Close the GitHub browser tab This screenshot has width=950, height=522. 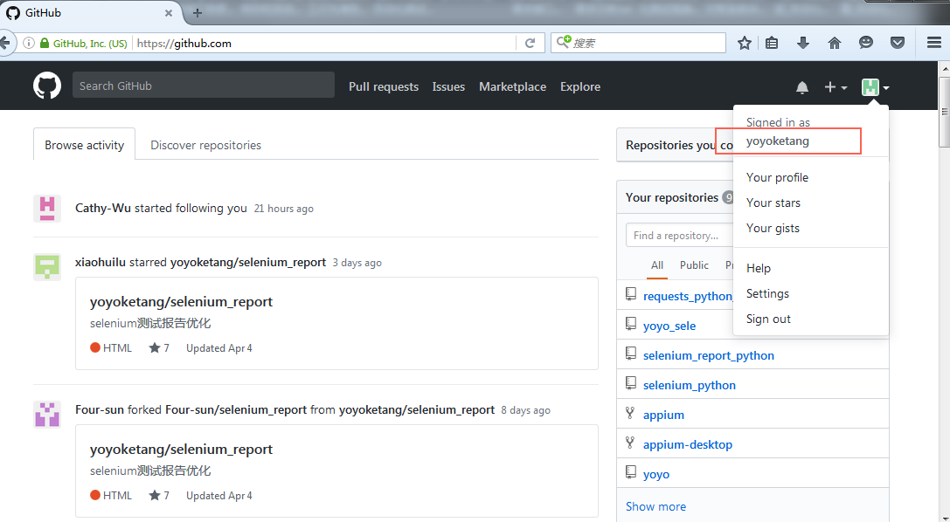pos(169,13)
